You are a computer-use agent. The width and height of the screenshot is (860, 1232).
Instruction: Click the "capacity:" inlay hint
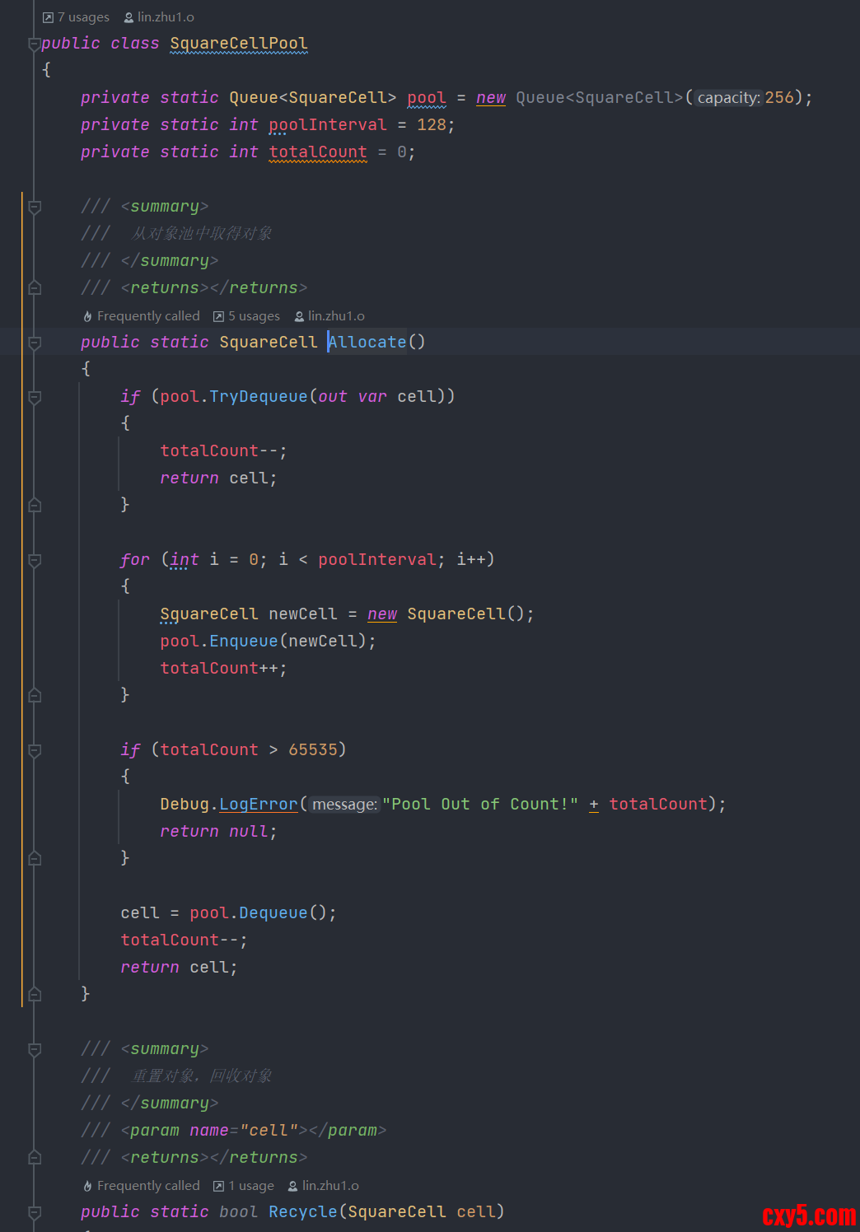tap(728, 98)
